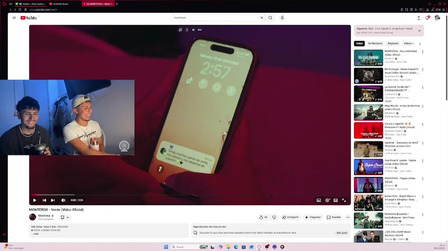
Task: Open Miky Woodz Antes de Morirme title
Action: (402, 107)
